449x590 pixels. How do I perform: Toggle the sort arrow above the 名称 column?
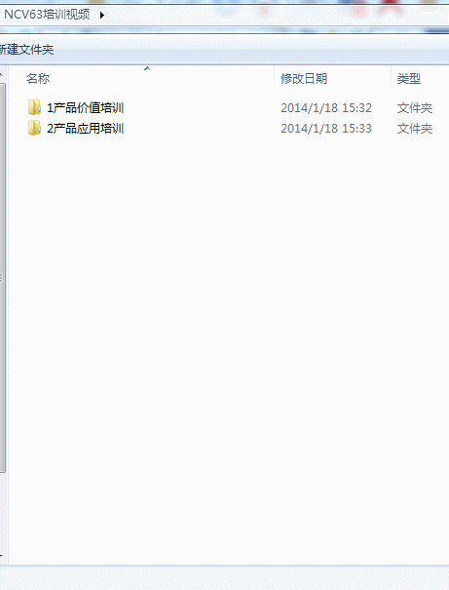(x=147, y=68)
